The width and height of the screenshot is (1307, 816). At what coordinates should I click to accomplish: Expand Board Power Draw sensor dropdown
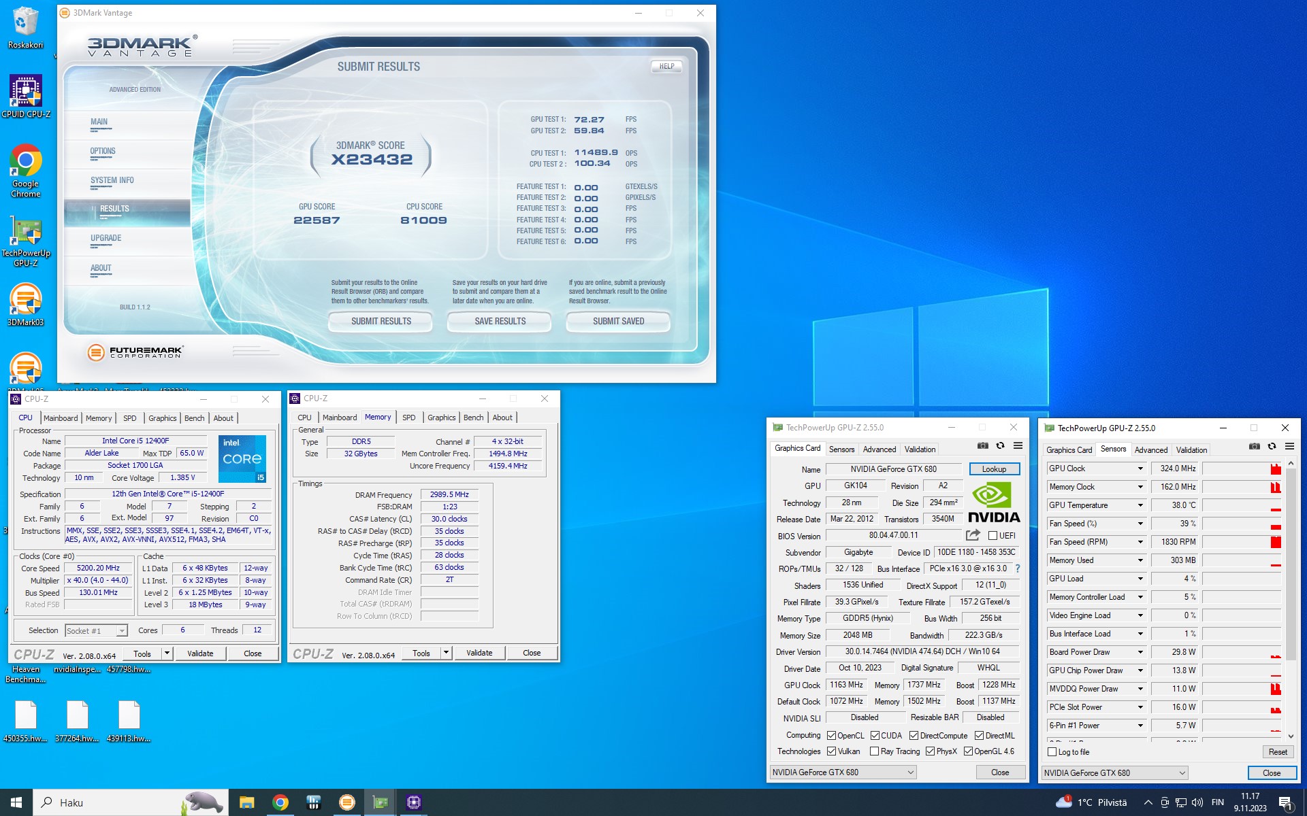tap(1140, 652)
